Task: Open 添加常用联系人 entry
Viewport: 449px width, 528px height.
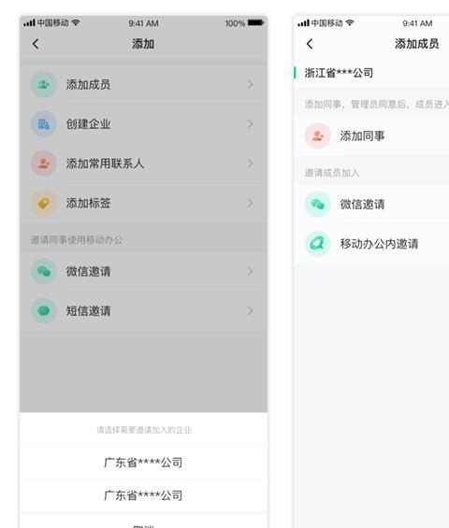Action: pyautogui.click(x=144, y=164)
